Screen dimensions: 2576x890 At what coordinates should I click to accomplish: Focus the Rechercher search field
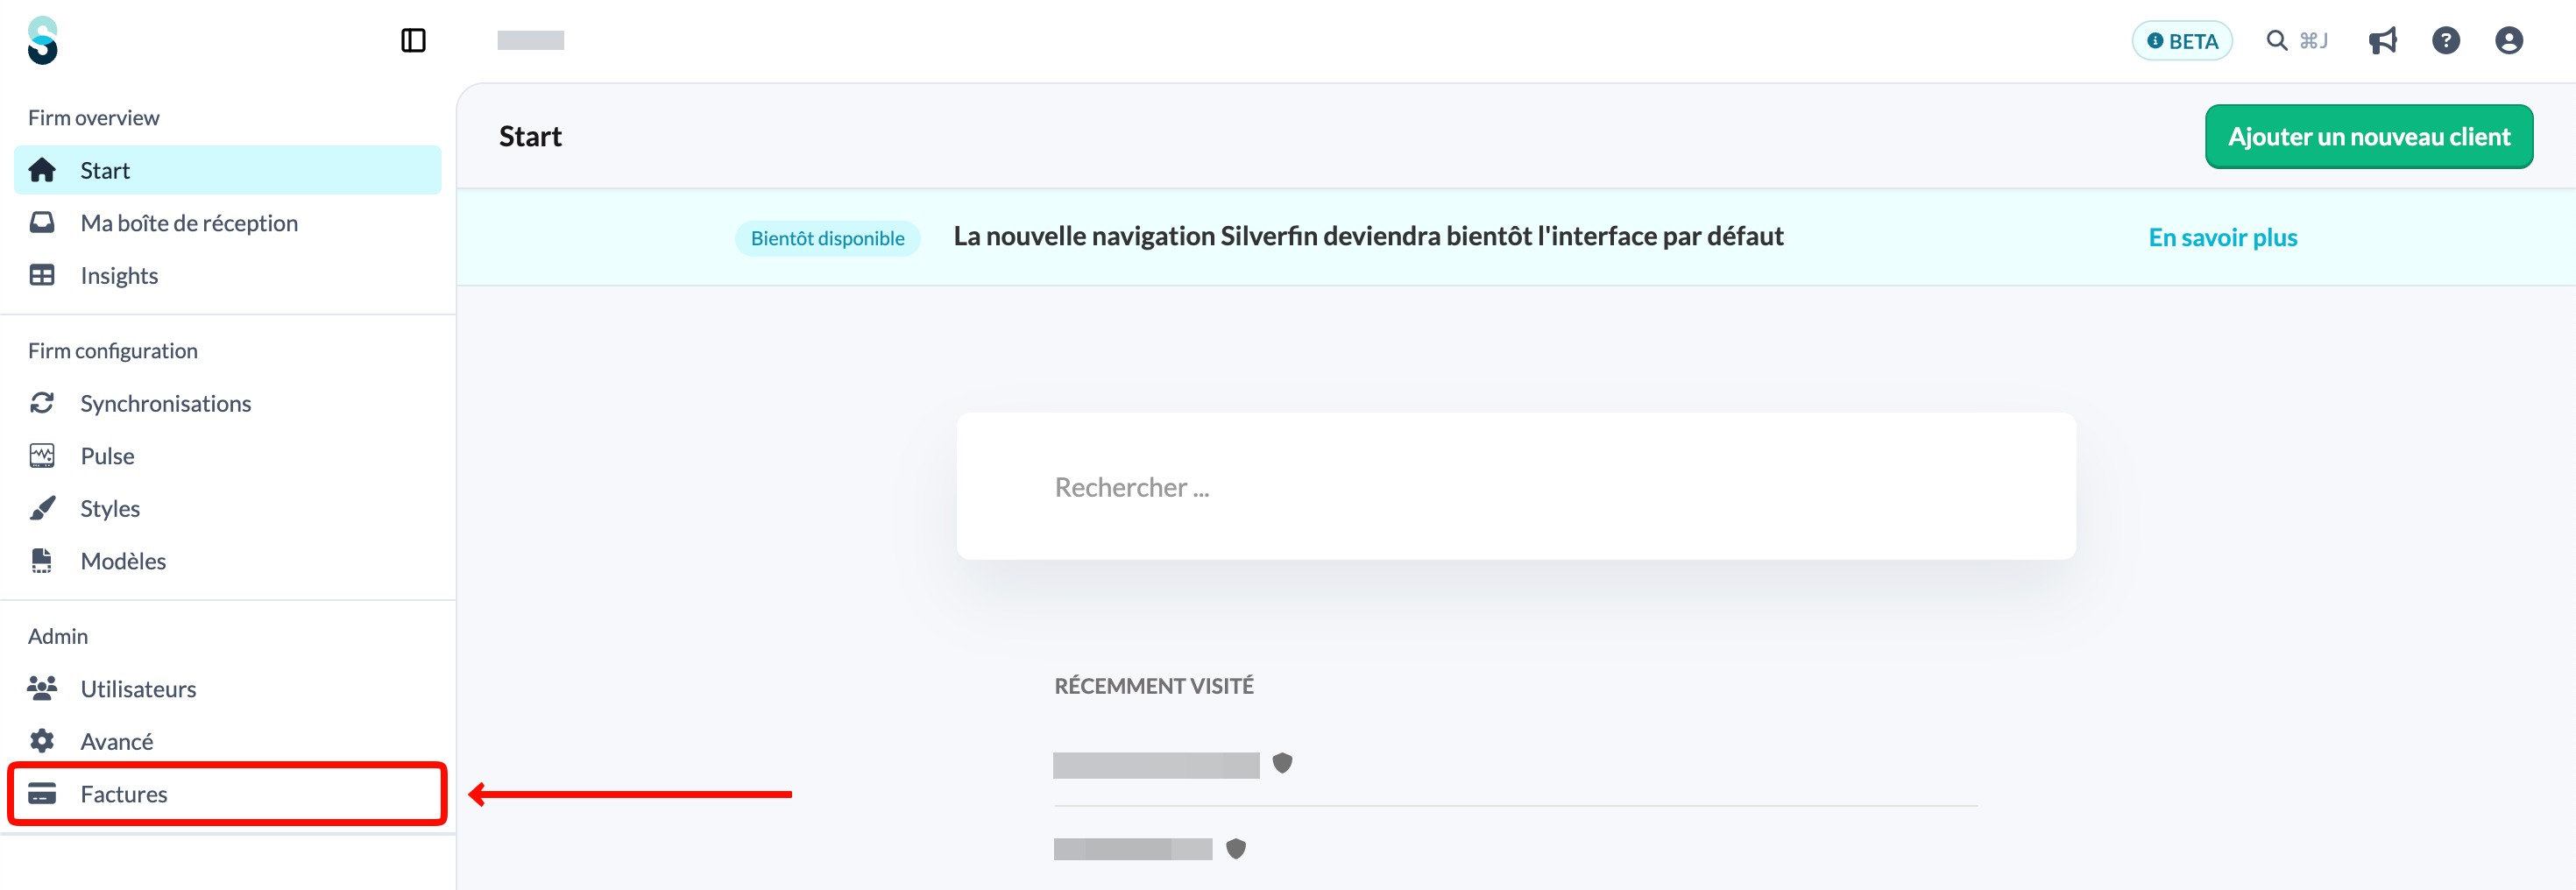tap(1516, 486)
